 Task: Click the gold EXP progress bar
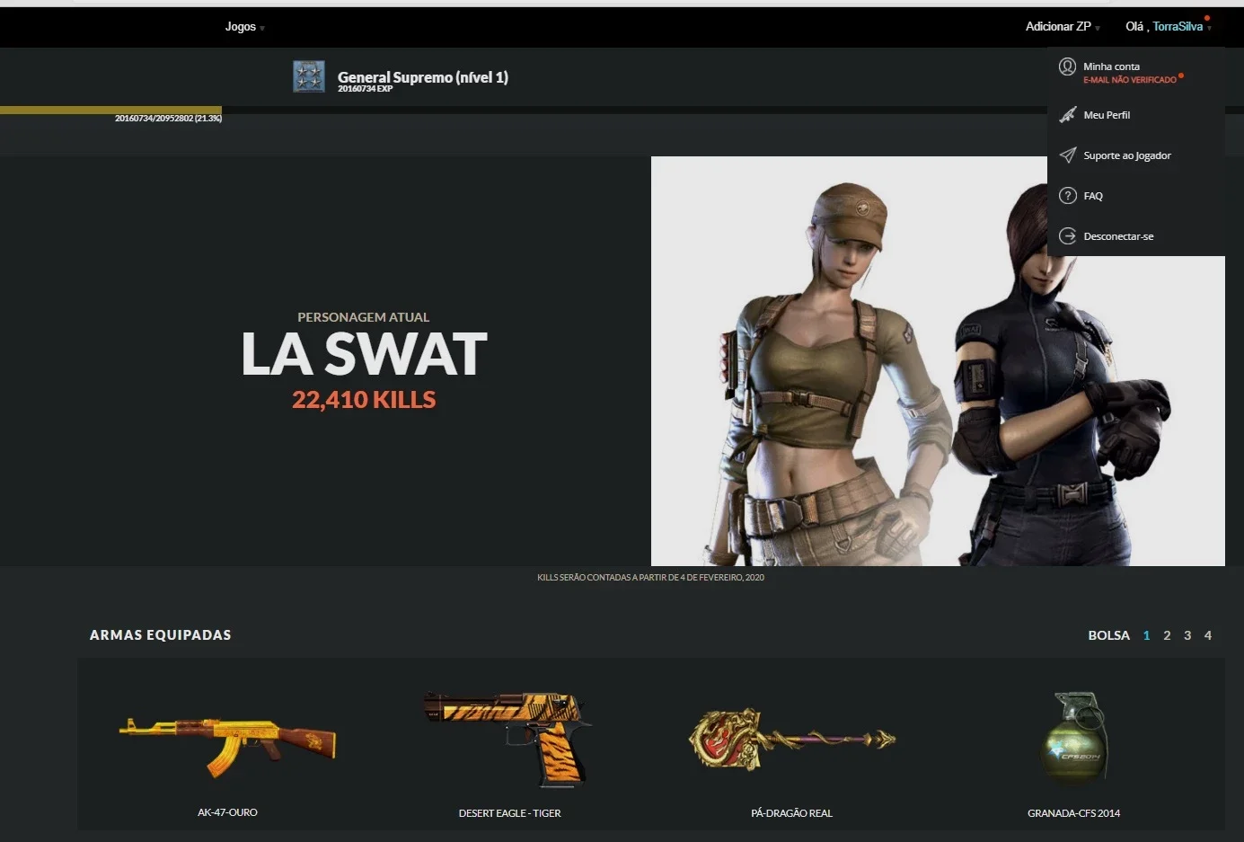[x=110, y=110]
